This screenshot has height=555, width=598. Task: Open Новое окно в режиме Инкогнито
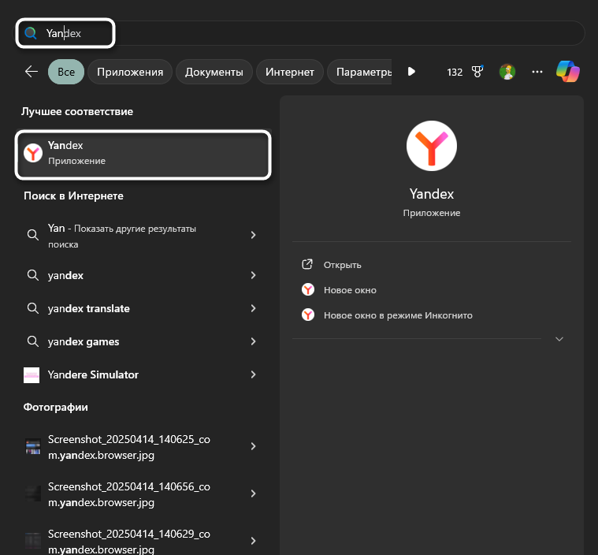tap(398, 315)
